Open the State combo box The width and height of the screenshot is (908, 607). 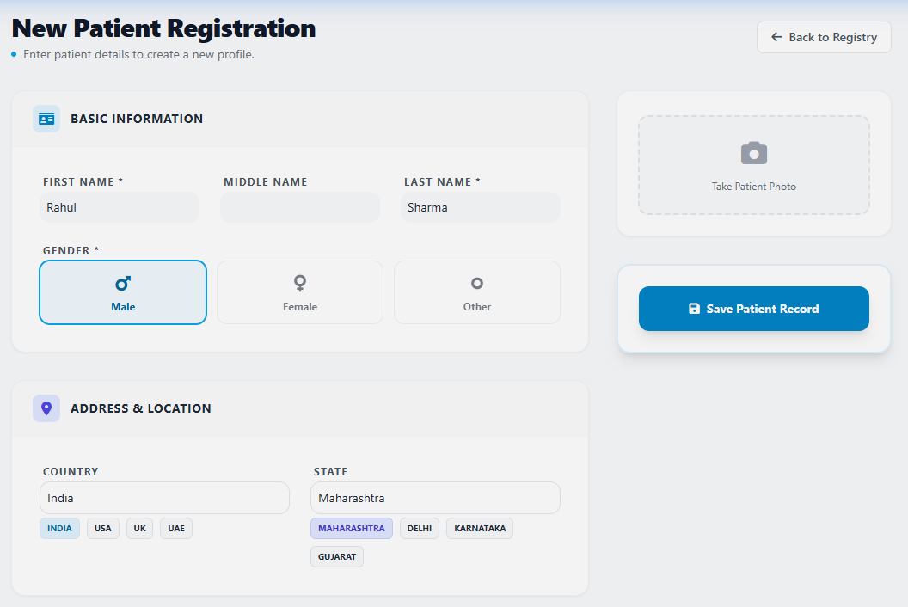pos(435,498)
